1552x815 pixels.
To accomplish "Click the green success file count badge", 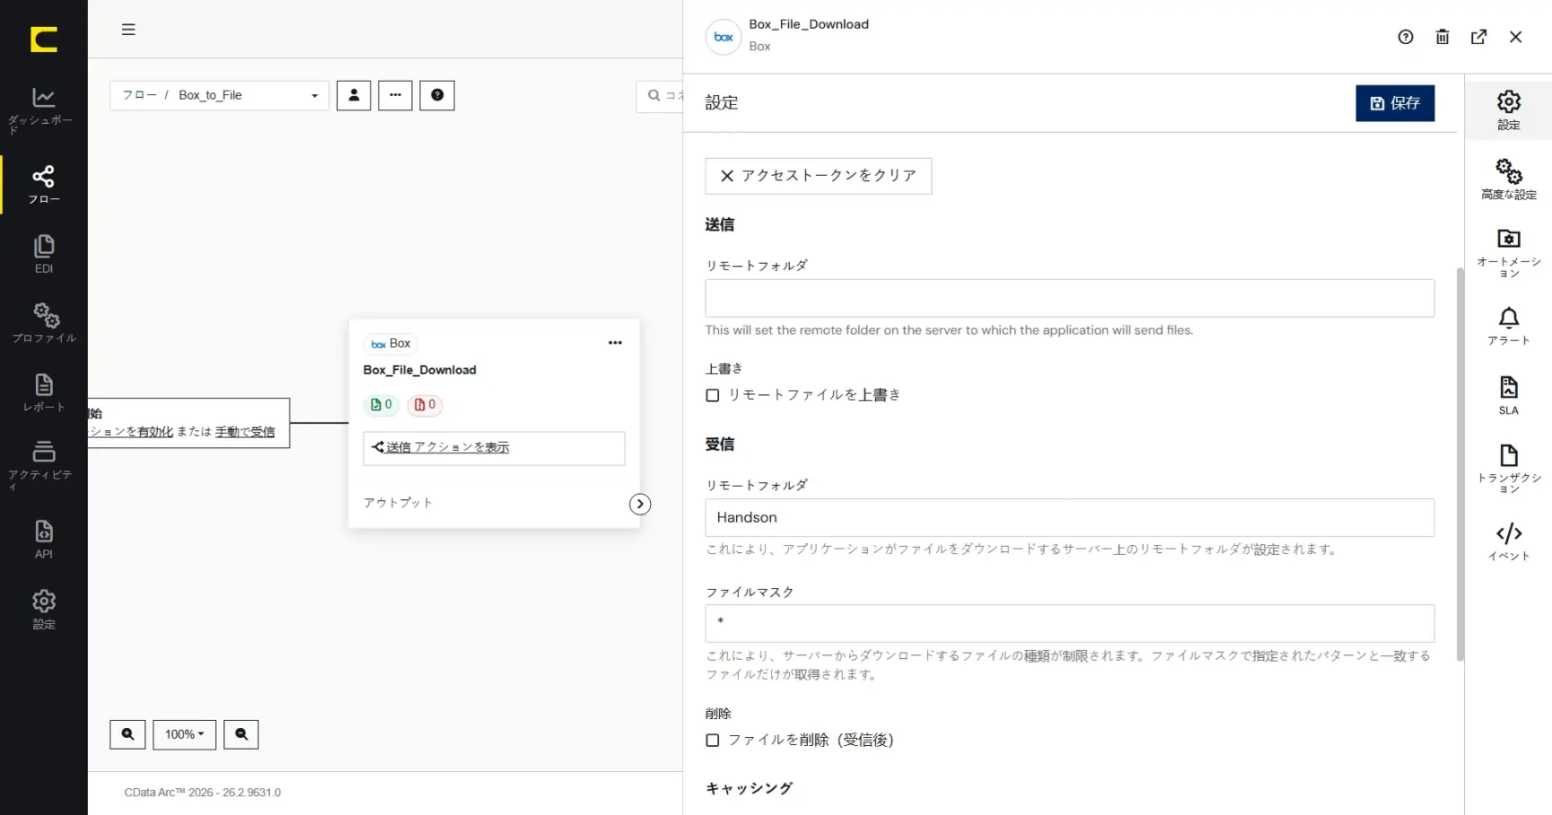I will tap(381, 405).
